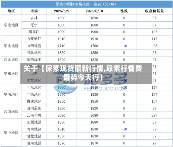This screenshot has height=147, width=173.
Task: Select the 涨跌 column header
Action: [124, 11]
